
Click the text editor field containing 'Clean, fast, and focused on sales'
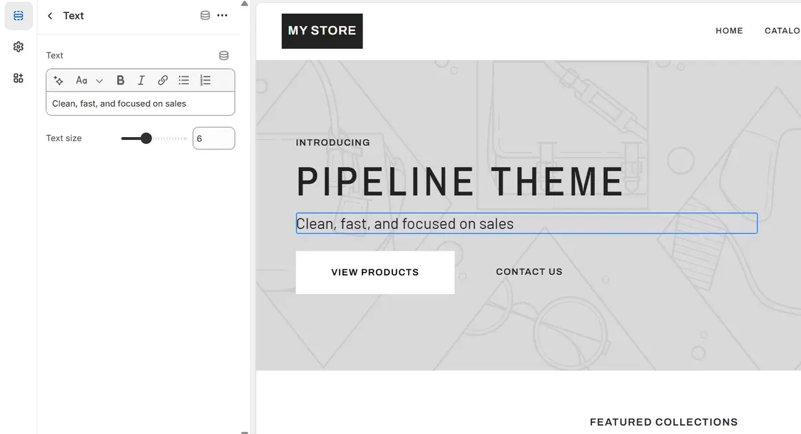[141, 103]
